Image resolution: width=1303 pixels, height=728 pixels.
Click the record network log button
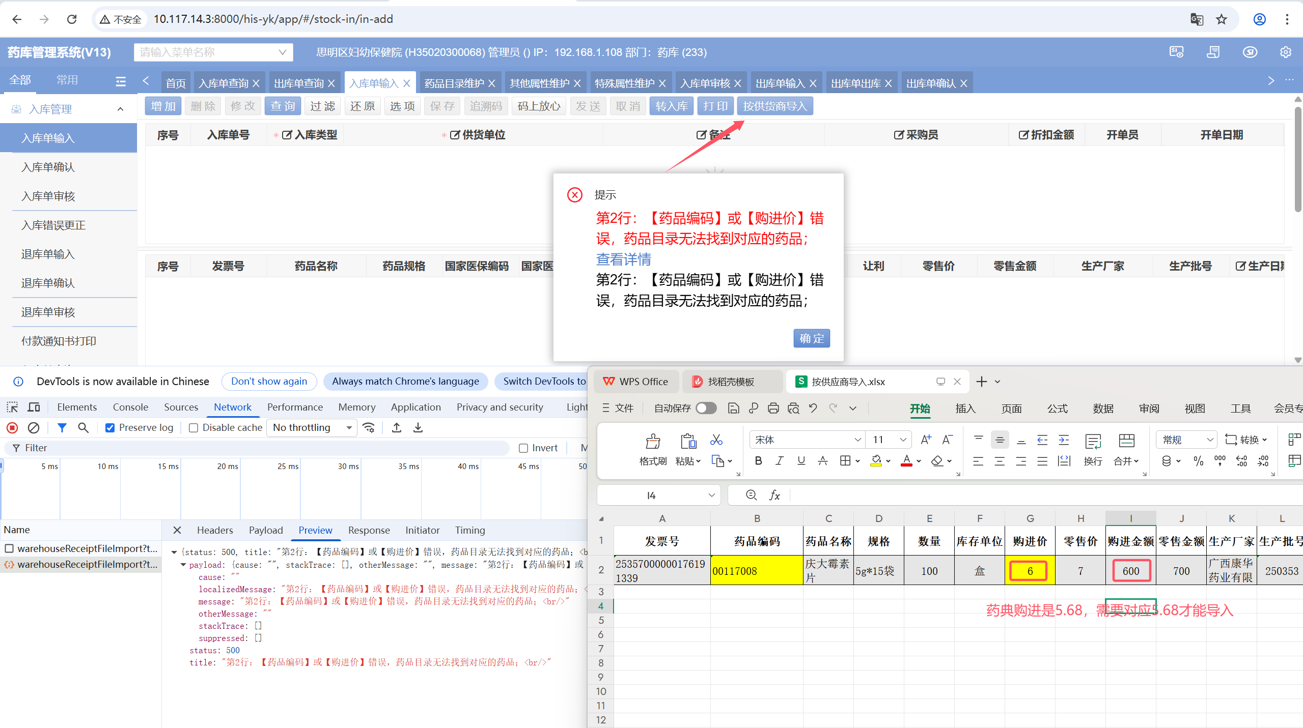tap(12, 428)
